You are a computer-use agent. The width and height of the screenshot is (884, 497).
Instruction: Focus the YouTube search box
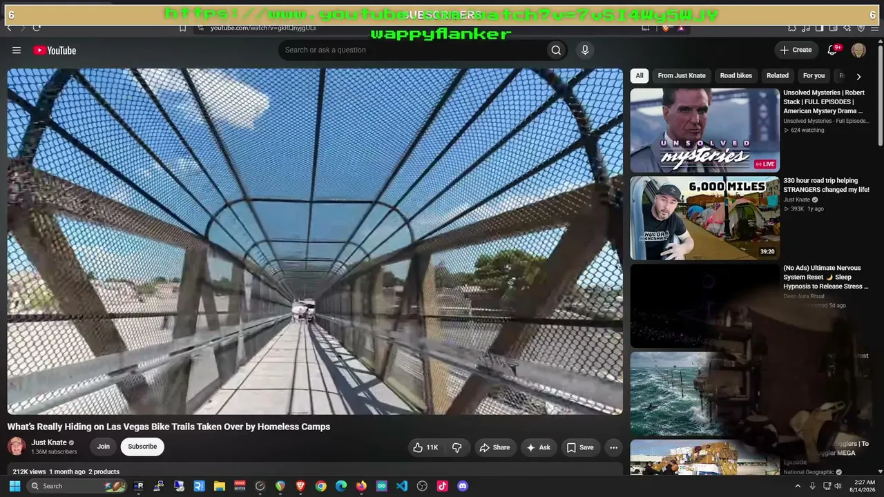coord(412,50)
